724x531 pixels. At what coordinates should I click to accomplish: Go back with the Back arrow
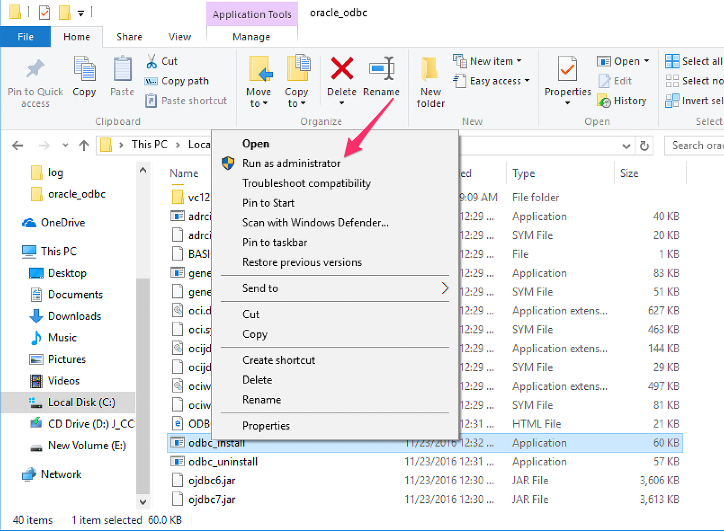18,145
